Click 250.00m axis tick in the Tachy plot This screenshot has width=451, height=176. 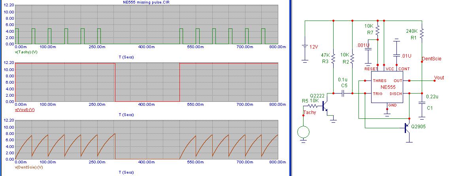(98, 47)
